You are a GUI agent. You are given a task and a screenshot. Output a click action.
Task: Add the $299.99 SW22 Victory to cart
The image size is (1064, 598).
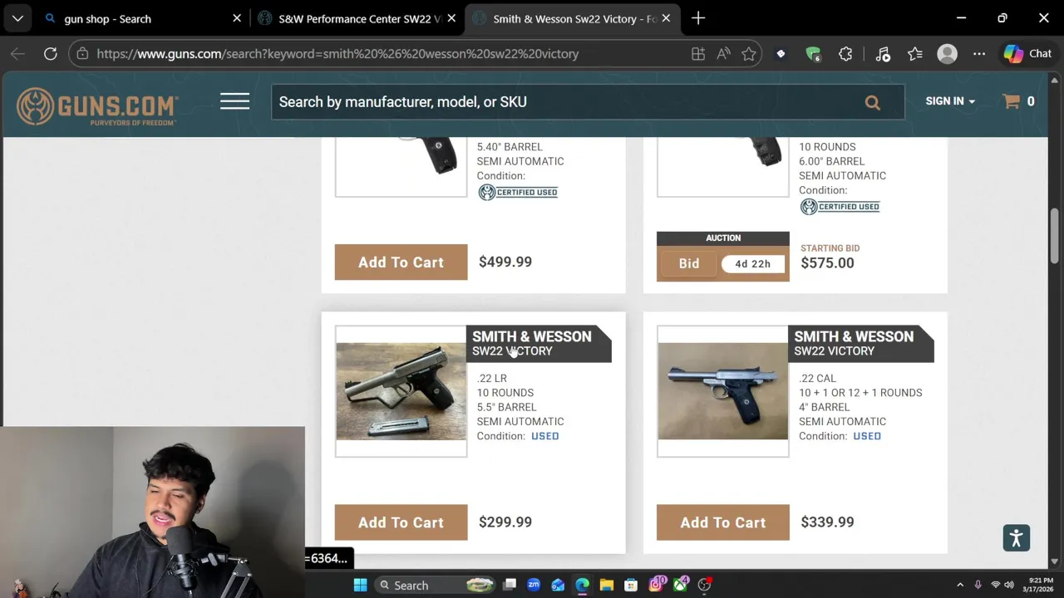tap(401, 522)
